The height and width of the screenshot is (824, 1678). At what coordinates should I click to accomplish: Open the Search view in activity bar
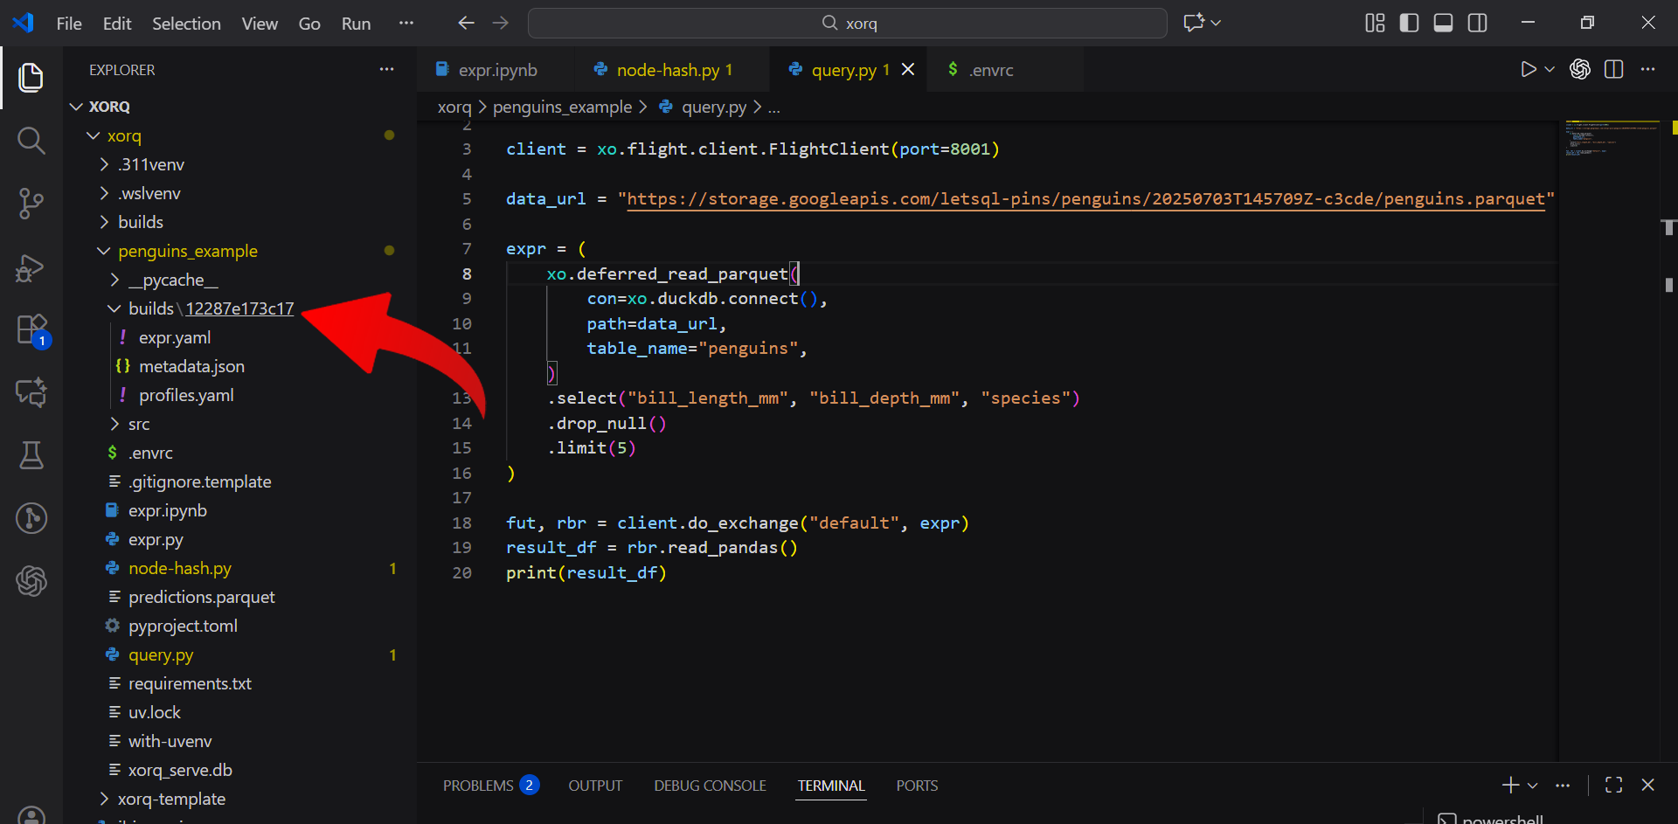pyautogui.click(x=31, y=140)
